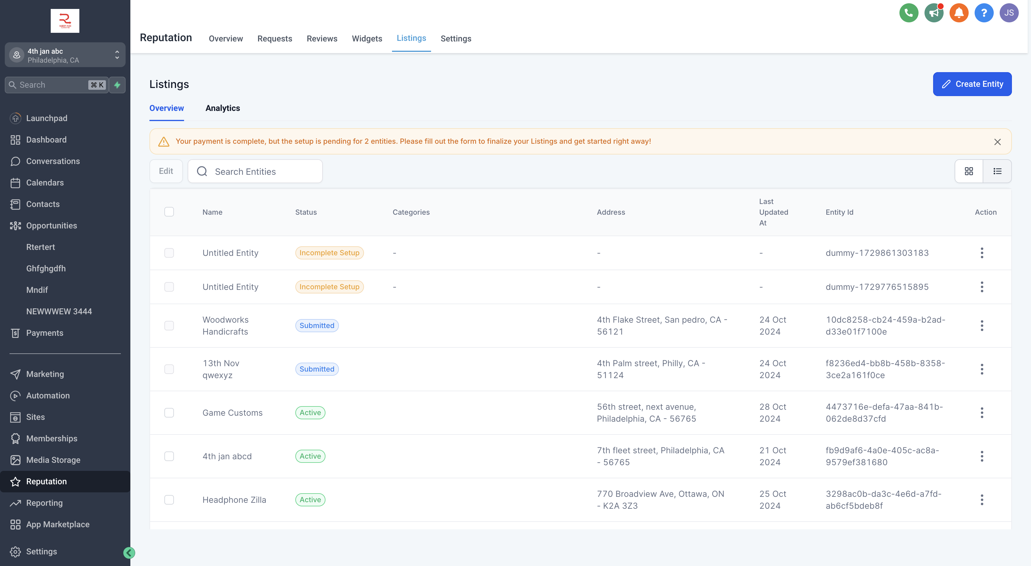This screenshot has height=566, width=1031.
Task: Check the select-all header checkbox
Action: (x=169, y=212)
